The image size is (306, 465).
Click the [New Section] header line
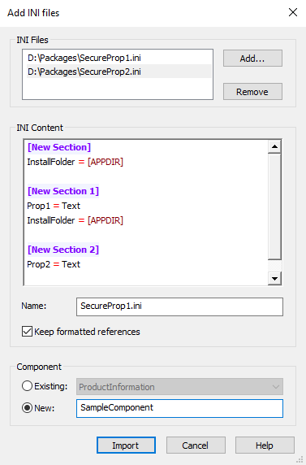[x=59, y=147]
